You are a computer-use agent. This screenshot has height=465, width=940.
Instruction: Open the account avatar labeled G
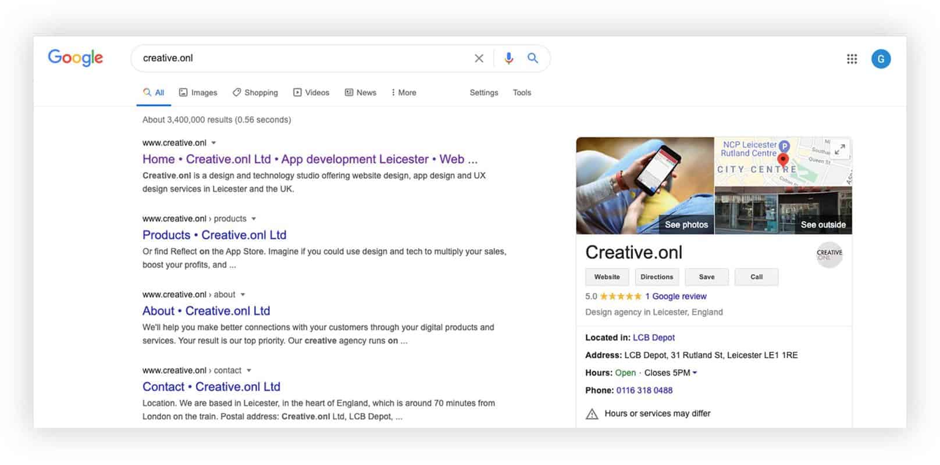(x=881, y=59)
